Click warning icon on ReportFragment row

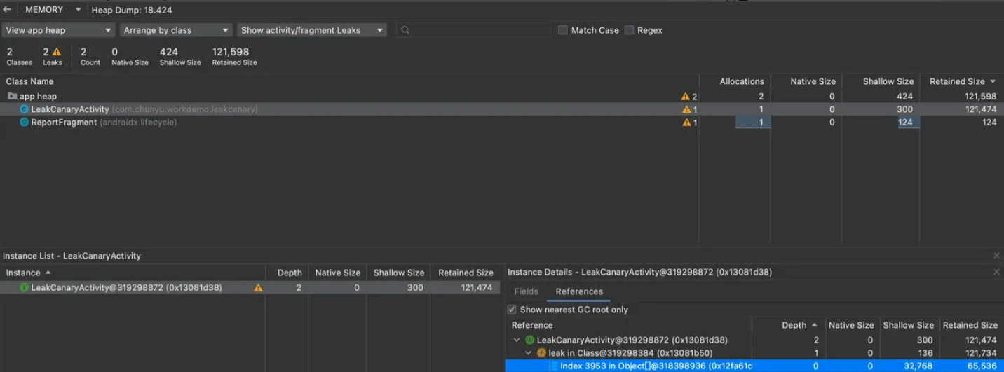(x=686, y=123)
